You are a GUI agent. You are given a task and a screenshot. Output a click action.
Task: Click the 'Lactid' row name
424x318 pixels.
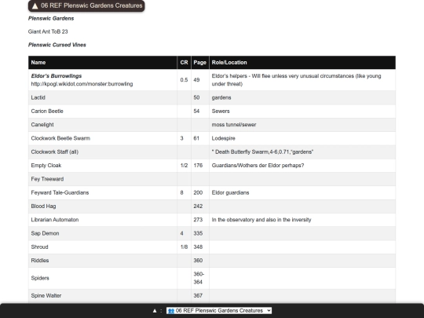(38, 97)
